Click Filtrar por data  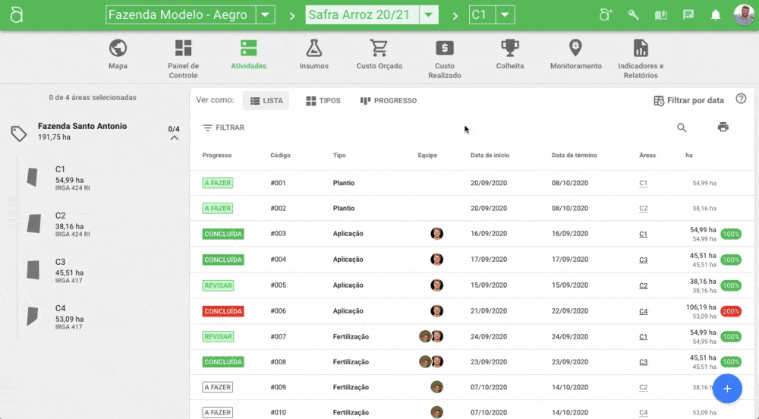[688, 101]
